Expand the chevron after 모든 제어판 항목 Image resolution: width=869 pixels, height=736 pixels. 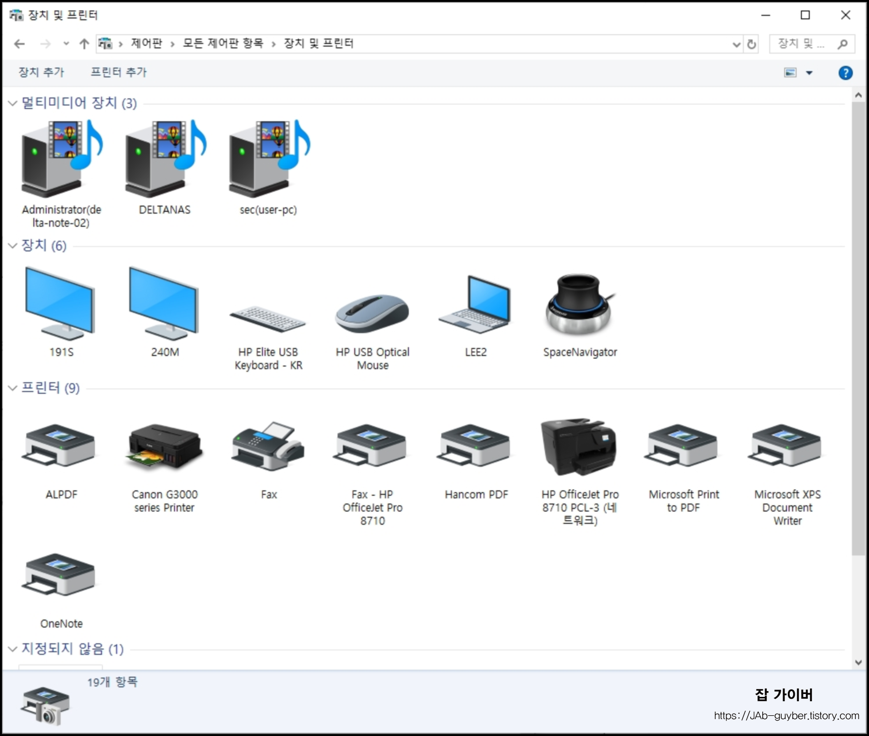click(273, 44)
